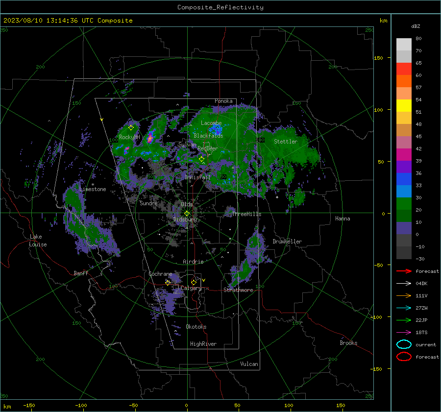The height and width of the screenshot is (412, 441).
Task: Click the Cochrane label
Action: pyautogui.click(x=160, y=274)
